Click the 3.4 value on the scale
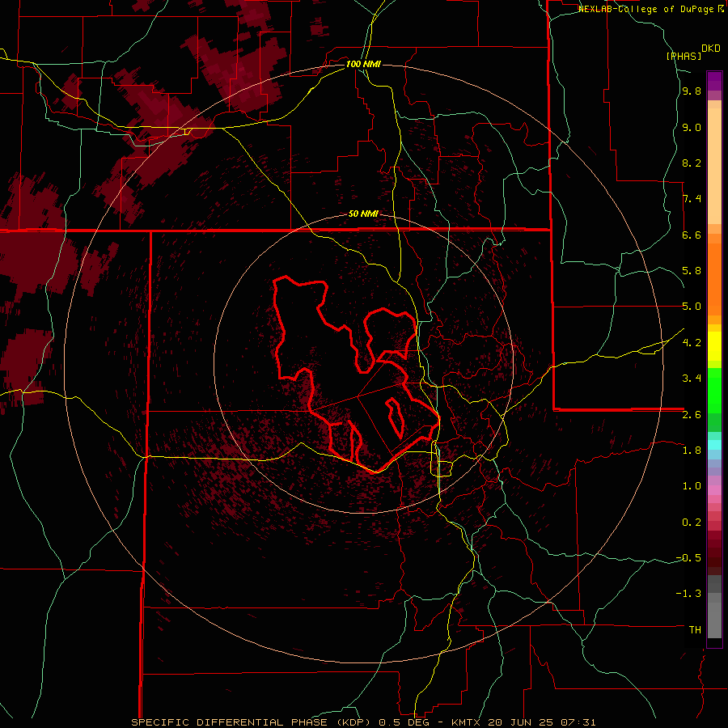728x728 pixels. coord(692,379)
